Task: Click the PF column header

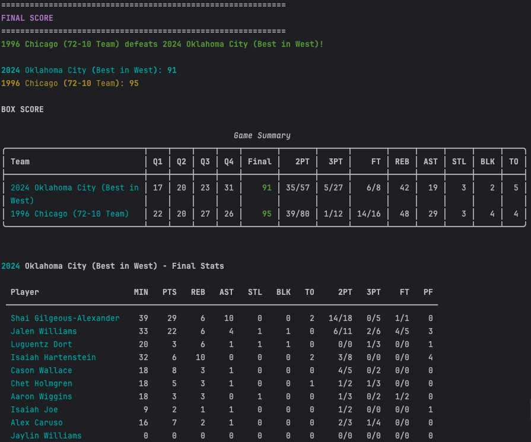Action: click(x=428, y=292)
